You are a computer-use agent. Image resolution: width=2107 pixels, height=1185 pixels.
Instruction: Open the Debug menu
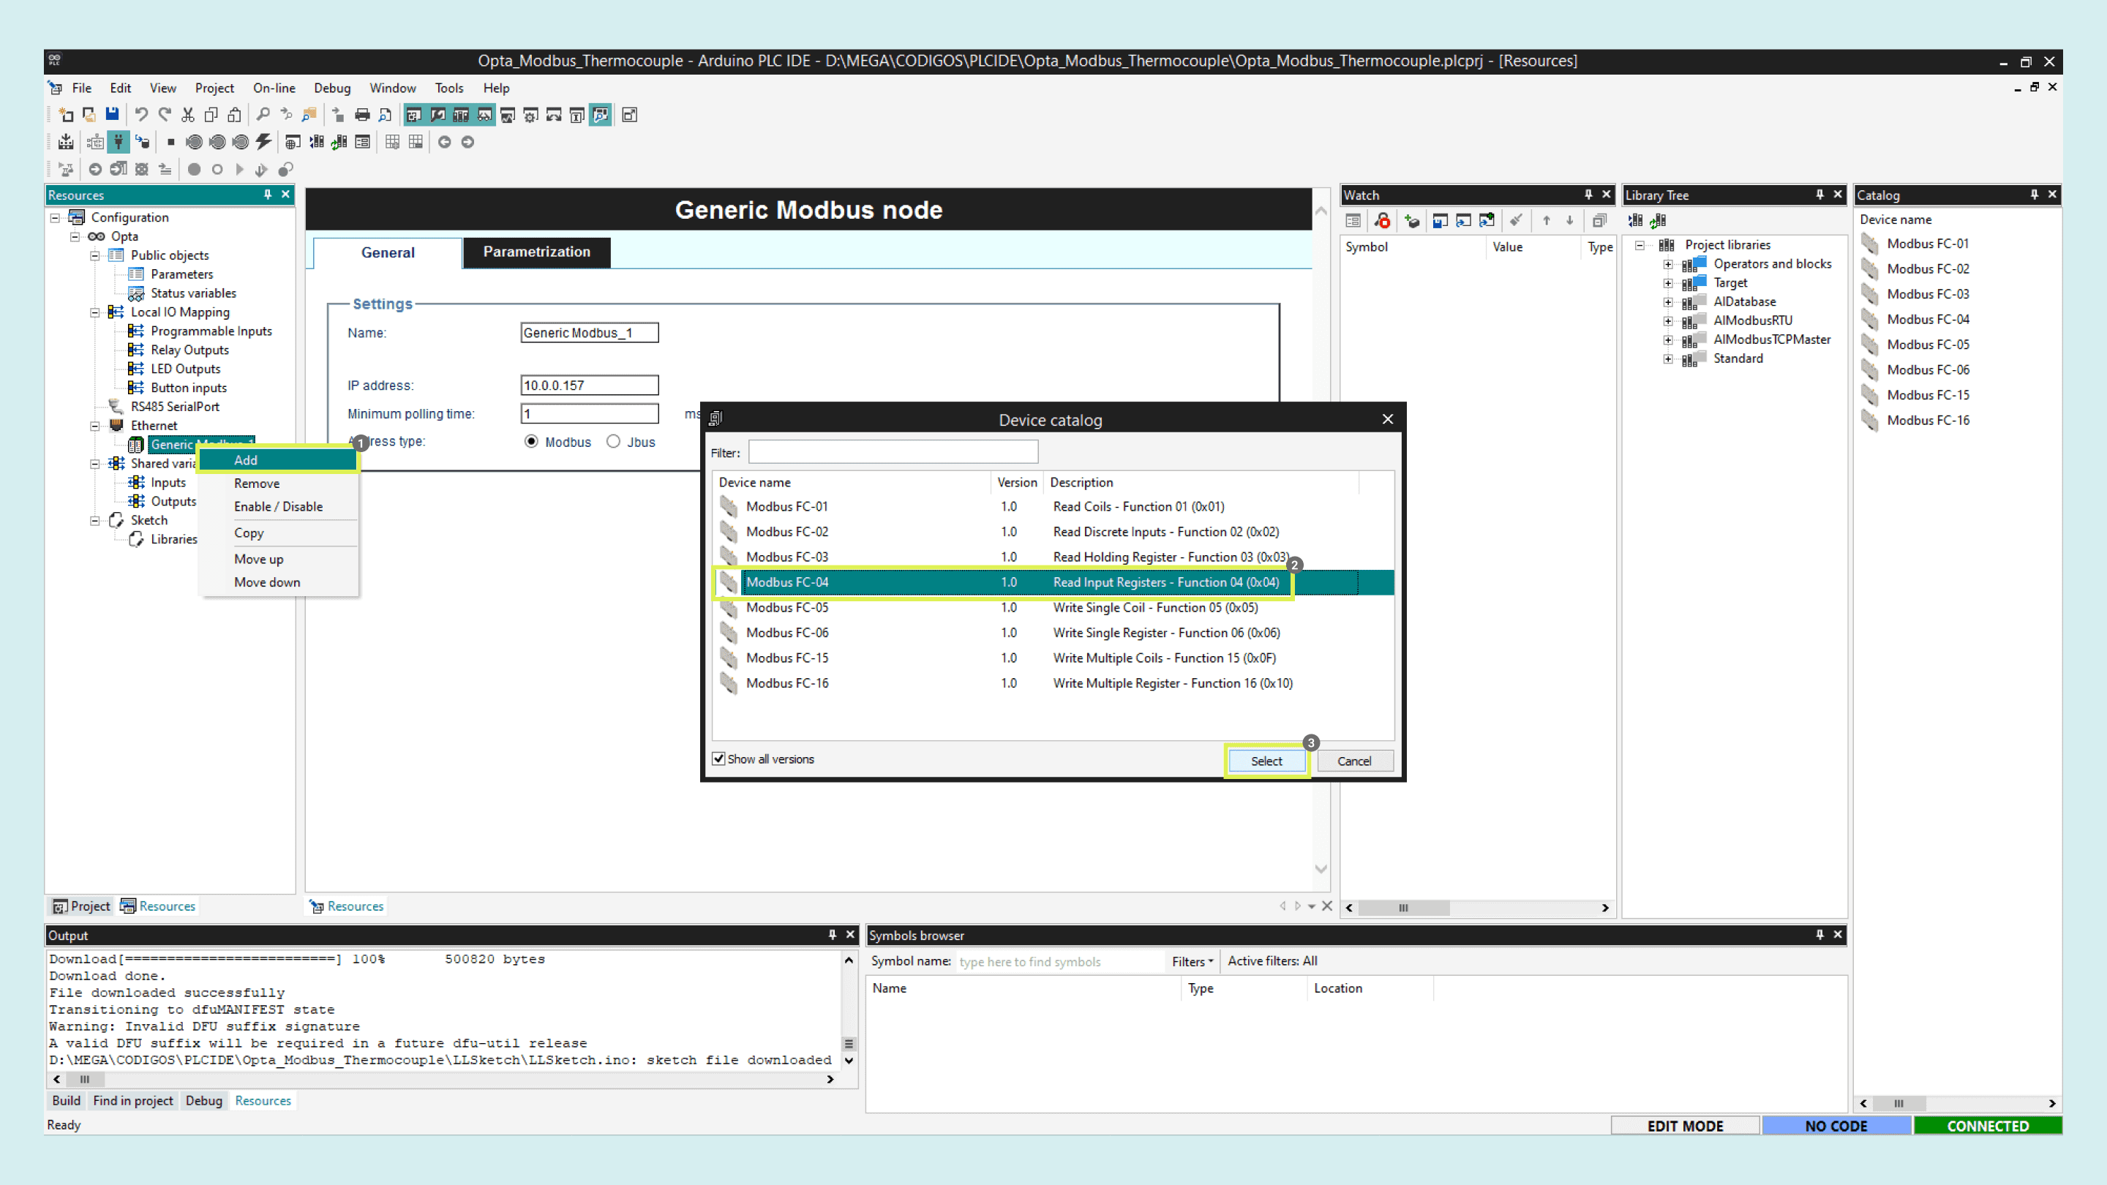click(x=331, y=89)
